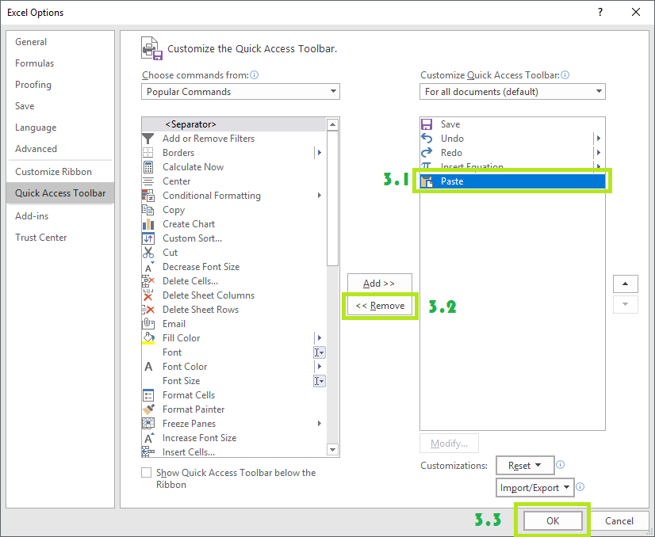Image resolution: width=655 pixels, height=537 pixels.
Task: Select the Redo arrow icon
Action: pos(427,153)
